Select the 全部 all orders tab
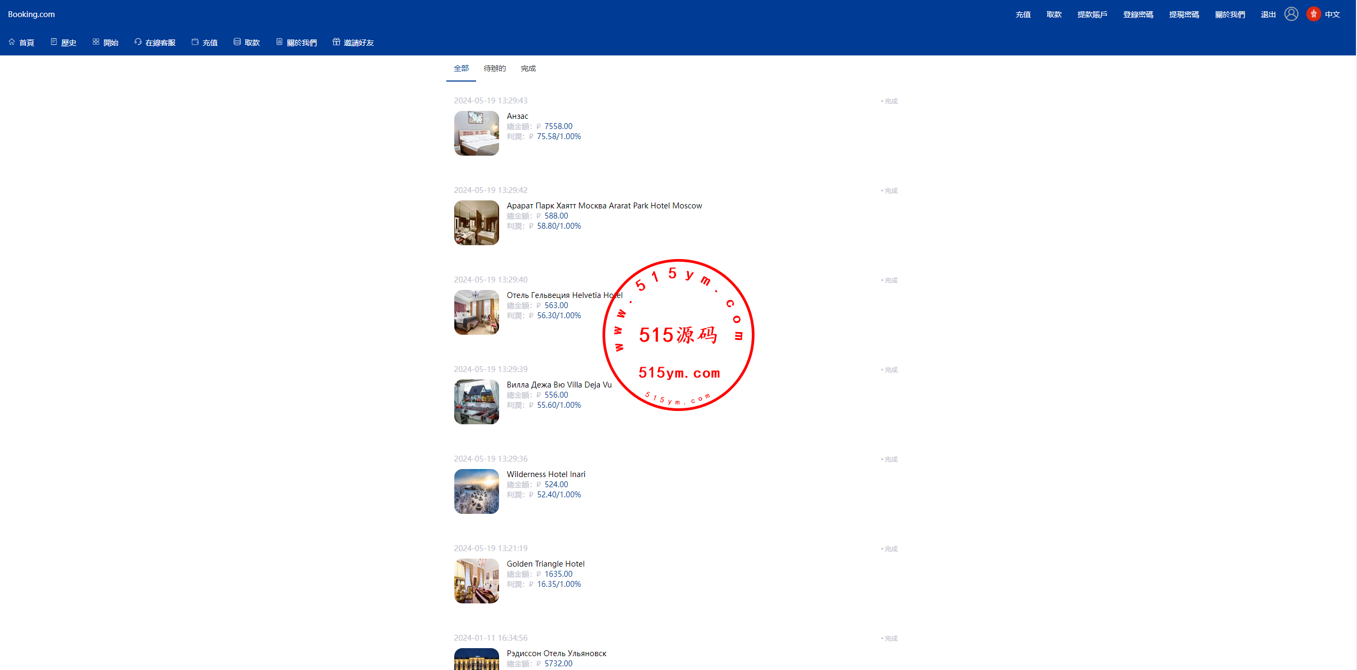This screenshot has width=1357, height=670. (x=461, y=68)
